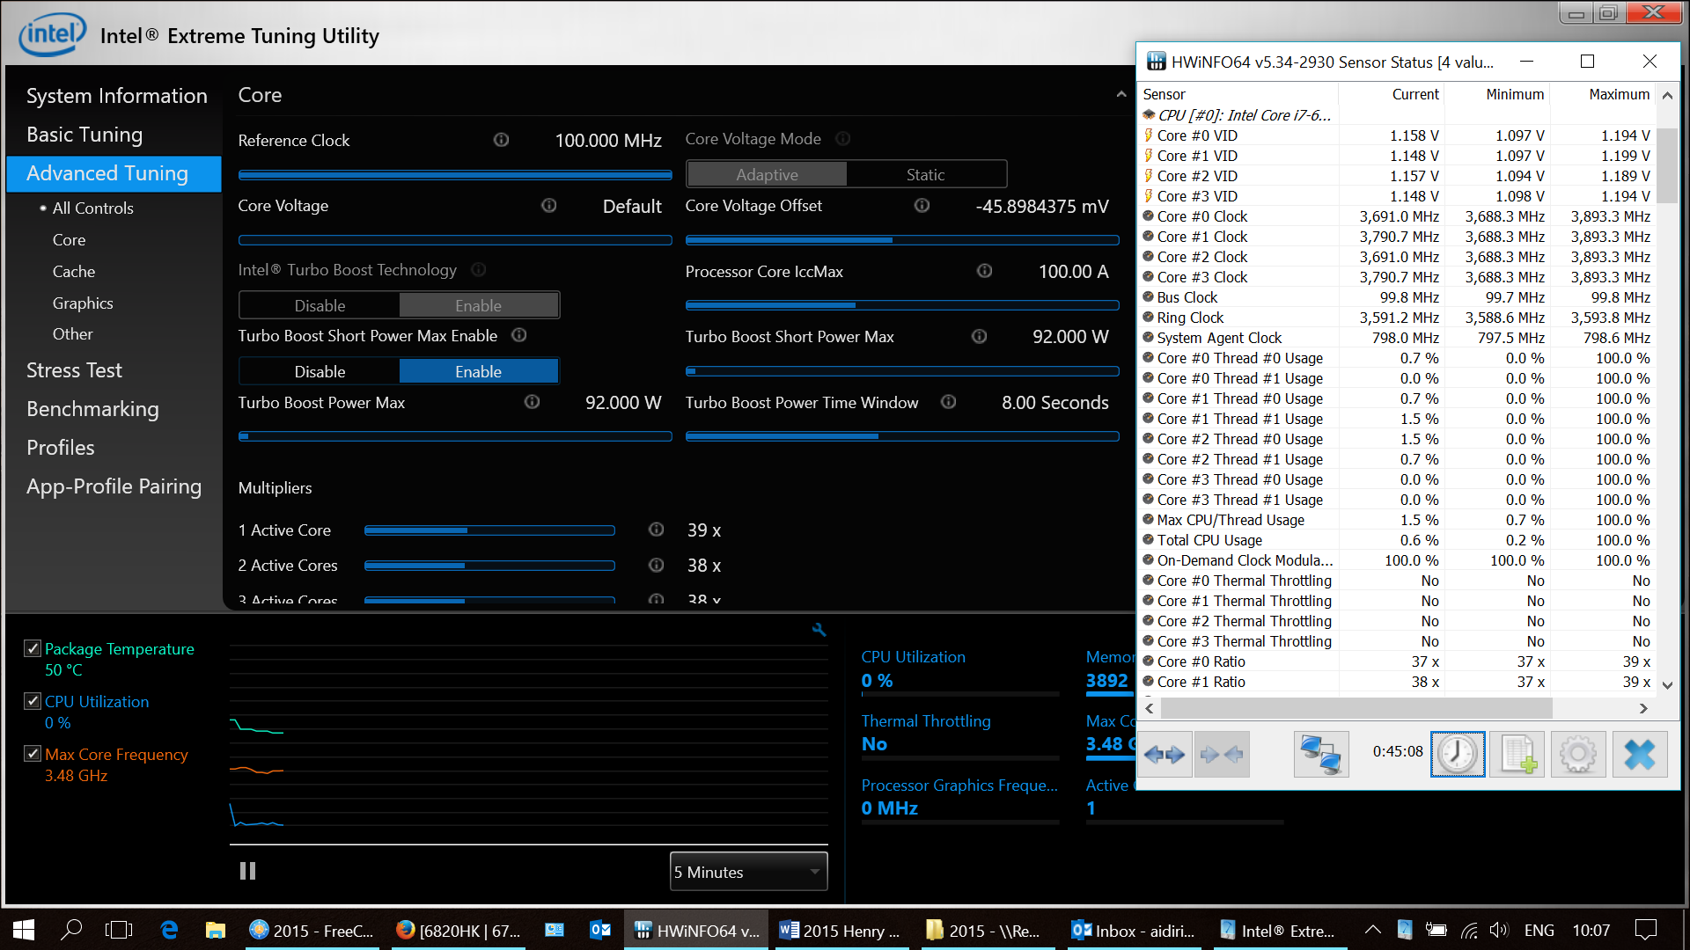Screen dimensions: 1690x950
Task: Open volume control in system tray
Action: [1499, 930]
